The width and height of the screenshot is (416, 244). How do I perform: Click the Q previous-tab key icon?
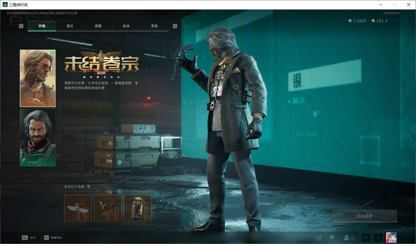[x=21, y=26]
